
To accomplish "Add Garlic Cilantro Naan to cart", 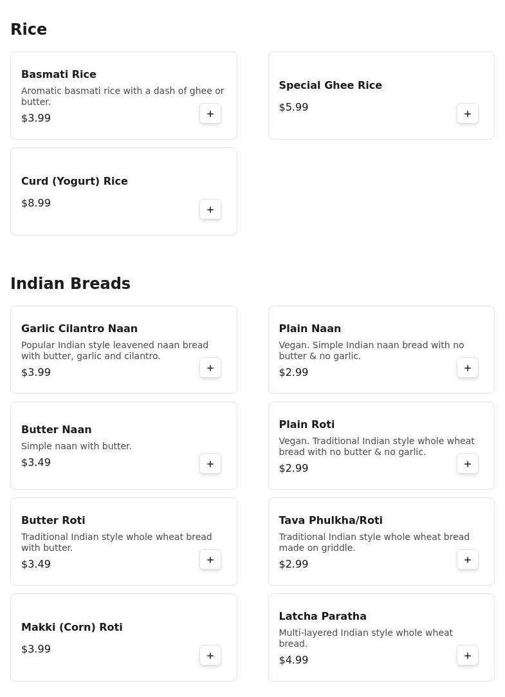I will tap(210, 368).
